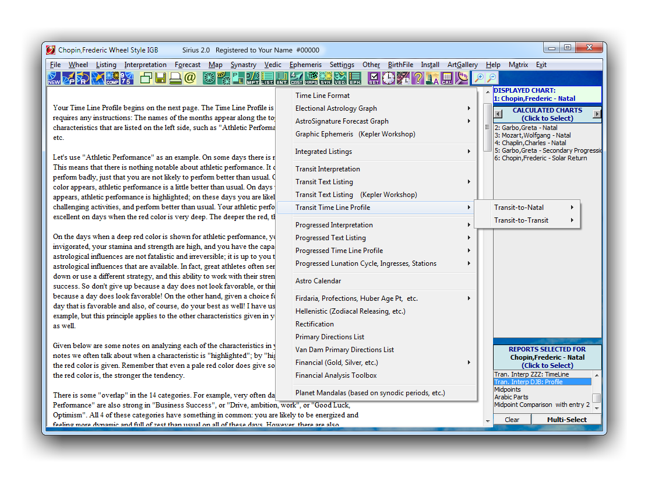Select Time Line Format menu entry
Screen dimensions: 648x499
[x=376, y=96]
